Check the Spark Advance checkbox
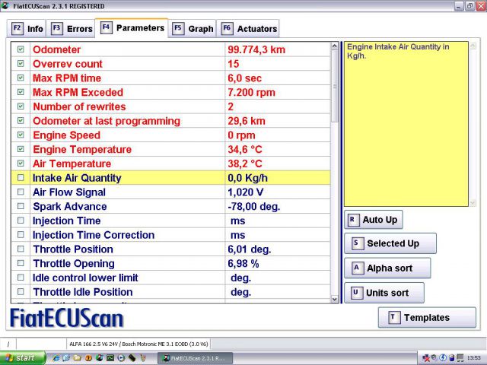Image resolution: width=487 pixels, height=365 pixels. click(21, 206)
